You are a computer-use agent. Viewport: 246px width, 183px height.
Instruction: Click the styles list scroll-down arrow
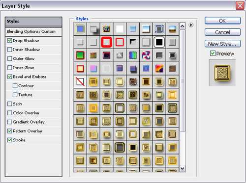[183, 168]
